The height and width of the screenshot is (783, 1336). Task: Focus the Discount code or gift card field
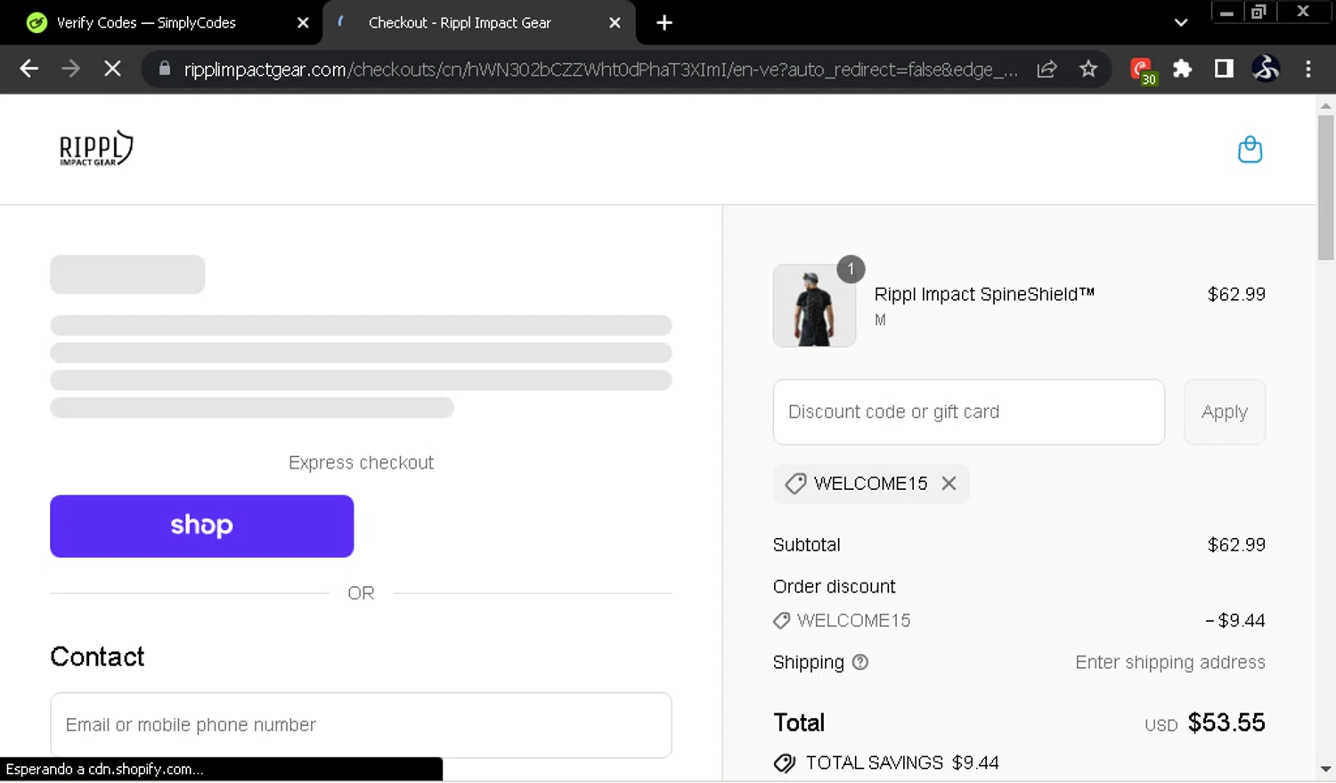969,412
